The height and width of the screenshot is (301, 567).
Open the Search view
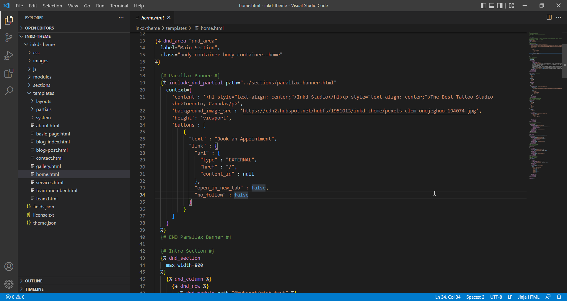pyautogui.click(x=9, y=91)
